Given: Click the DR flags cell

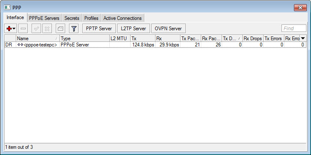Looking at the screenshot, I should click(9, 45).
